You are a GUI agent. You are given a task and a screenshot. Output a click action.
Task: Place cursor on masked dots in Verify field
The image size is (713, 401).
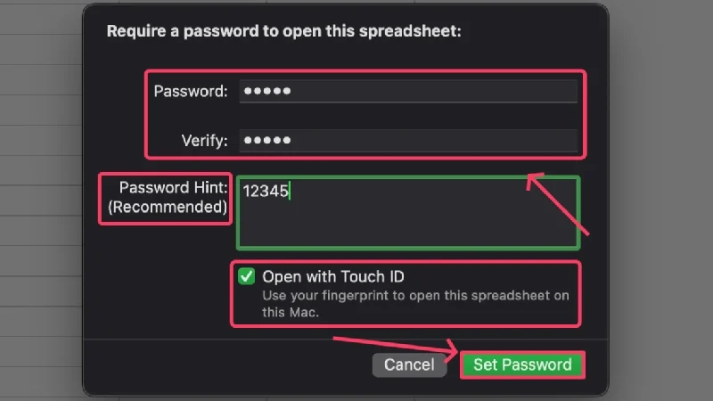(268, 141)
